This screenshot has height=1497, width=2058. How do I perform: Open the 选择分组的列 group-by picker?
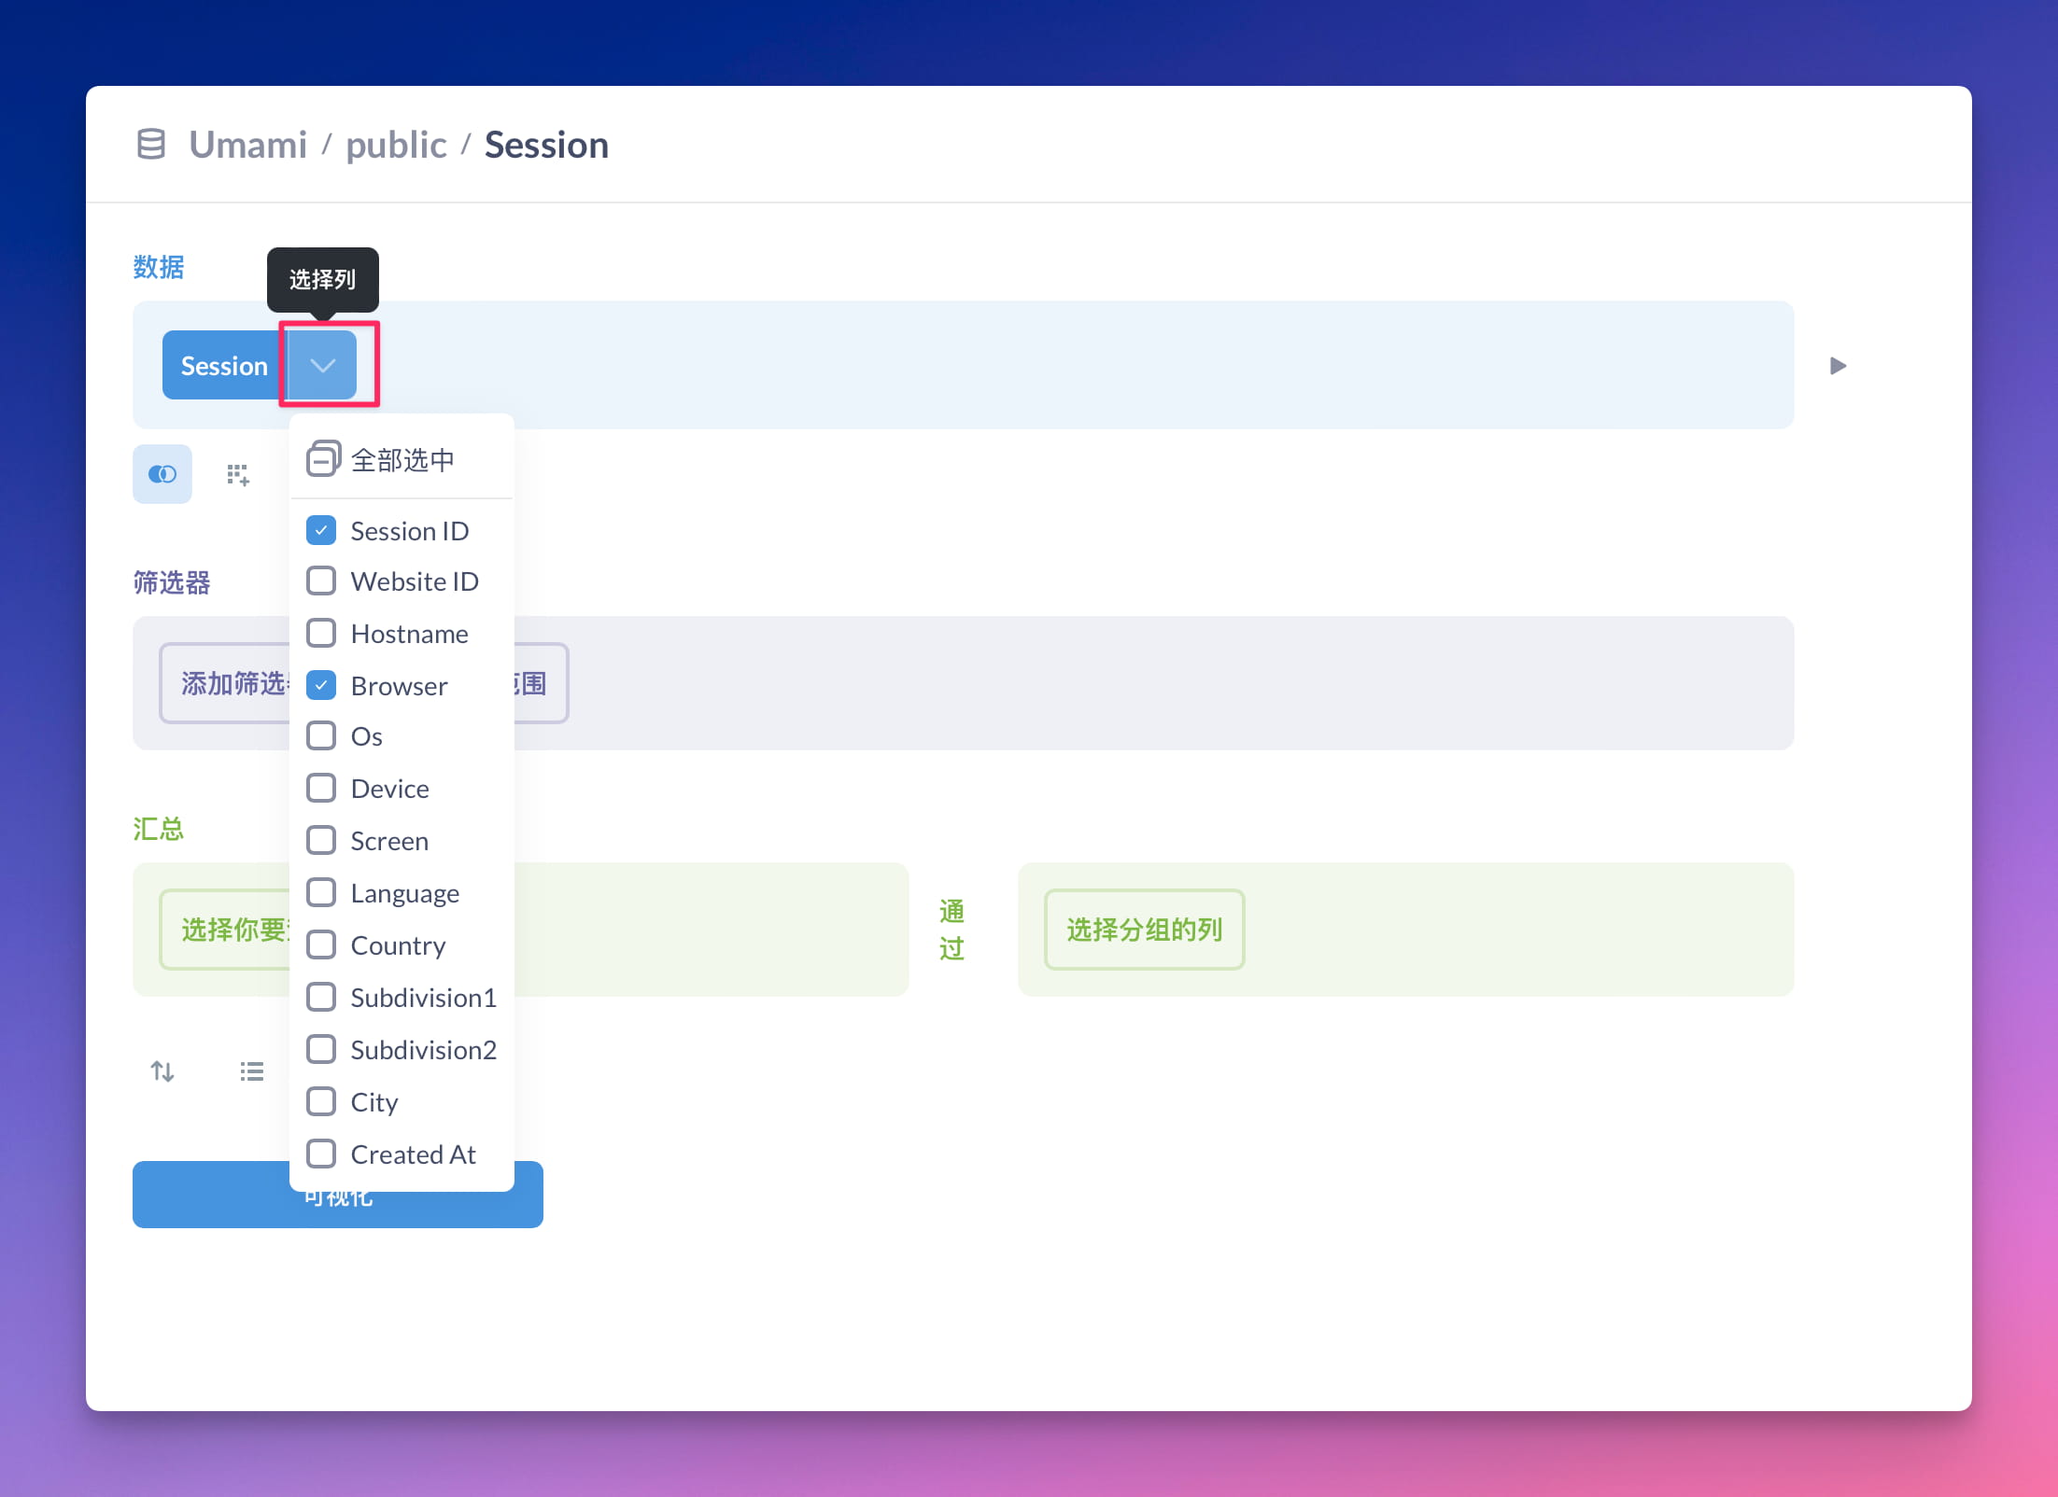pos(1144,930)
